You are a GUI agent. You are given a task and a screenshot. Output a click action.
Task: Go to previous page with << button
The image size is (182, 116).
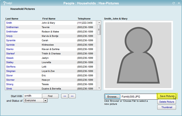[65, 96]
